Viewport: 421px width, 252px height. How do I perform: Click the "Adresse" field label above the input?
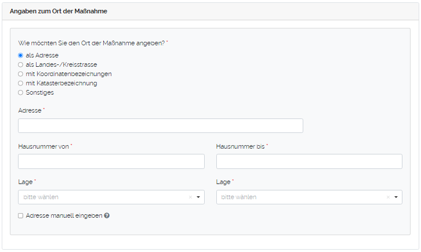30,110
